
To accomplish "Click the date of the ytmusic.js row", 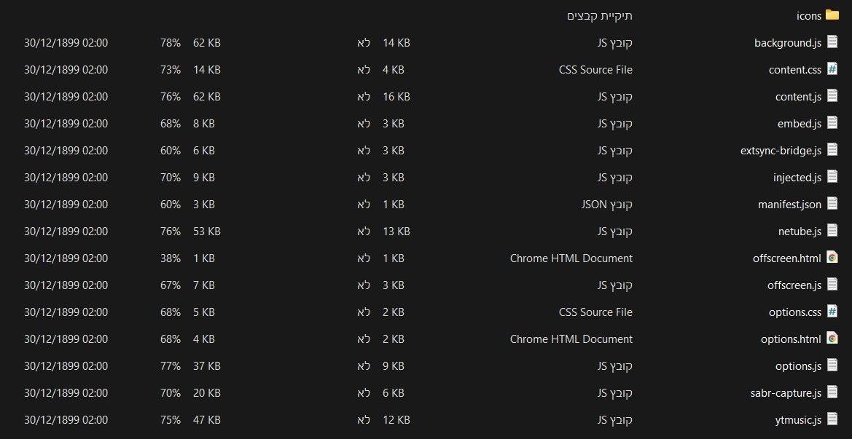I will [66, 420].
